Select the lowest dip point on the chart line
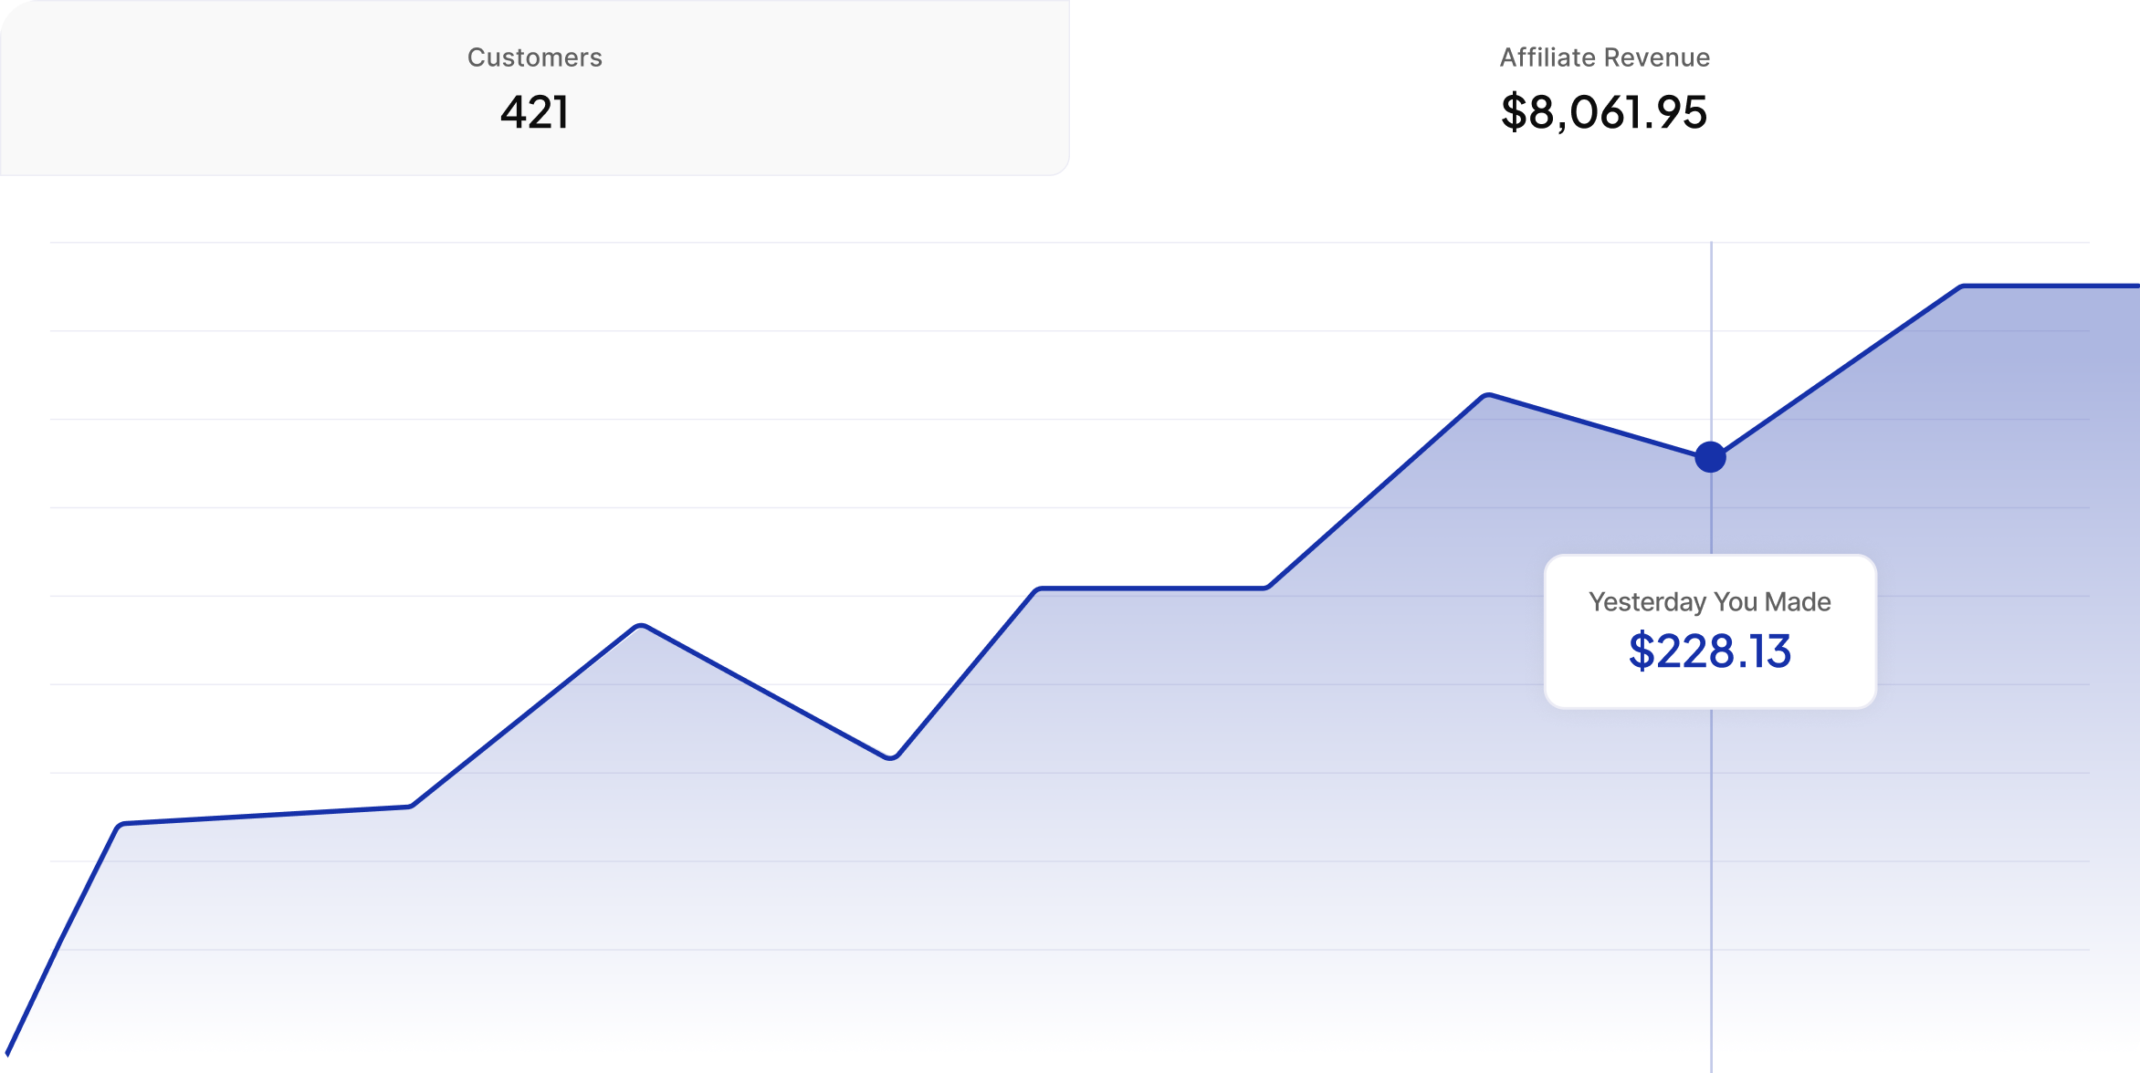Image resolution: width=2140 pixels, height=1073 pixels. click(x=890, y=757)
